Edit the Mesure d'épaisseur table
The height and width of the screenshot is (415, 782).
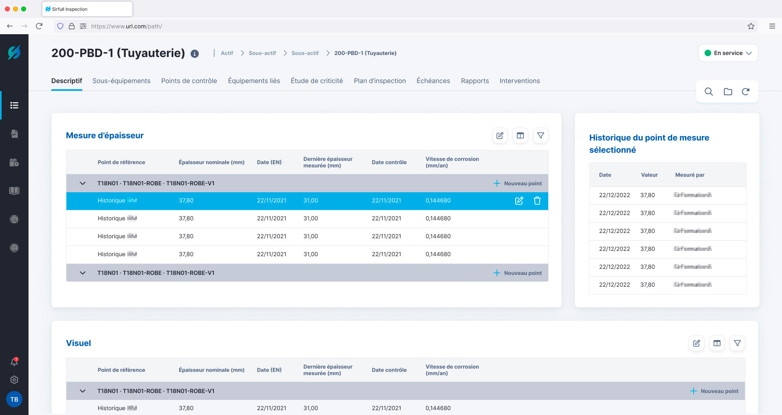point(500,136)
